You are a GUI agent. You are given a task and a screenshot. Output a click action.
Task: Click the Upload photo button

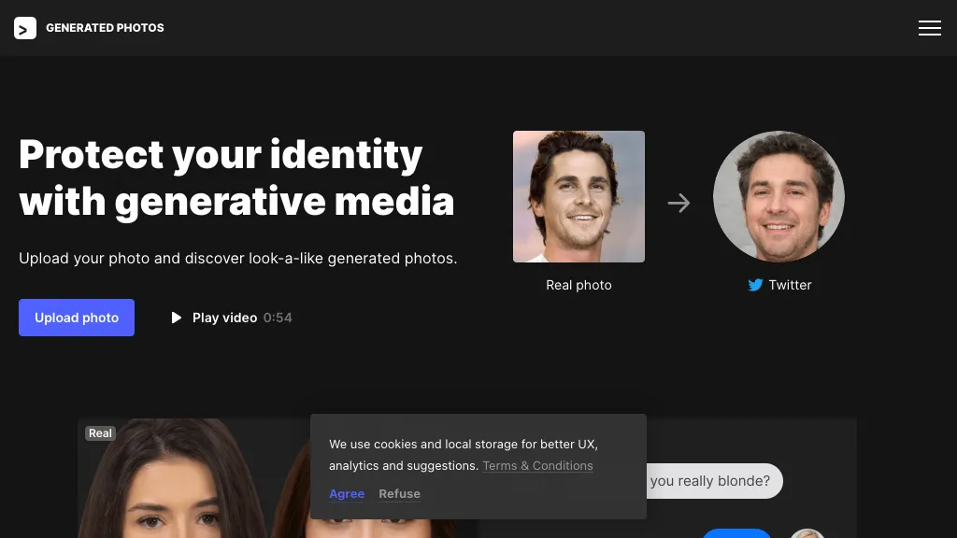click(77, 318)
